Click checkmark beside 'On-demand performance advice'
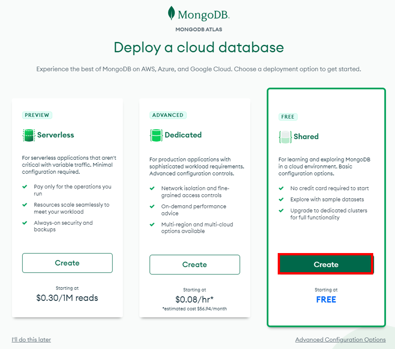The image size is (395, 349). click(152, 206)
